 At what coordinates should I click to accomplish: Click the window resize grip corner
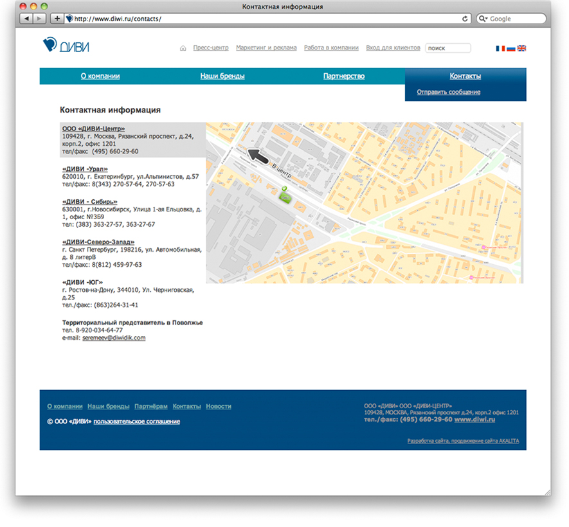click(548, 492)
